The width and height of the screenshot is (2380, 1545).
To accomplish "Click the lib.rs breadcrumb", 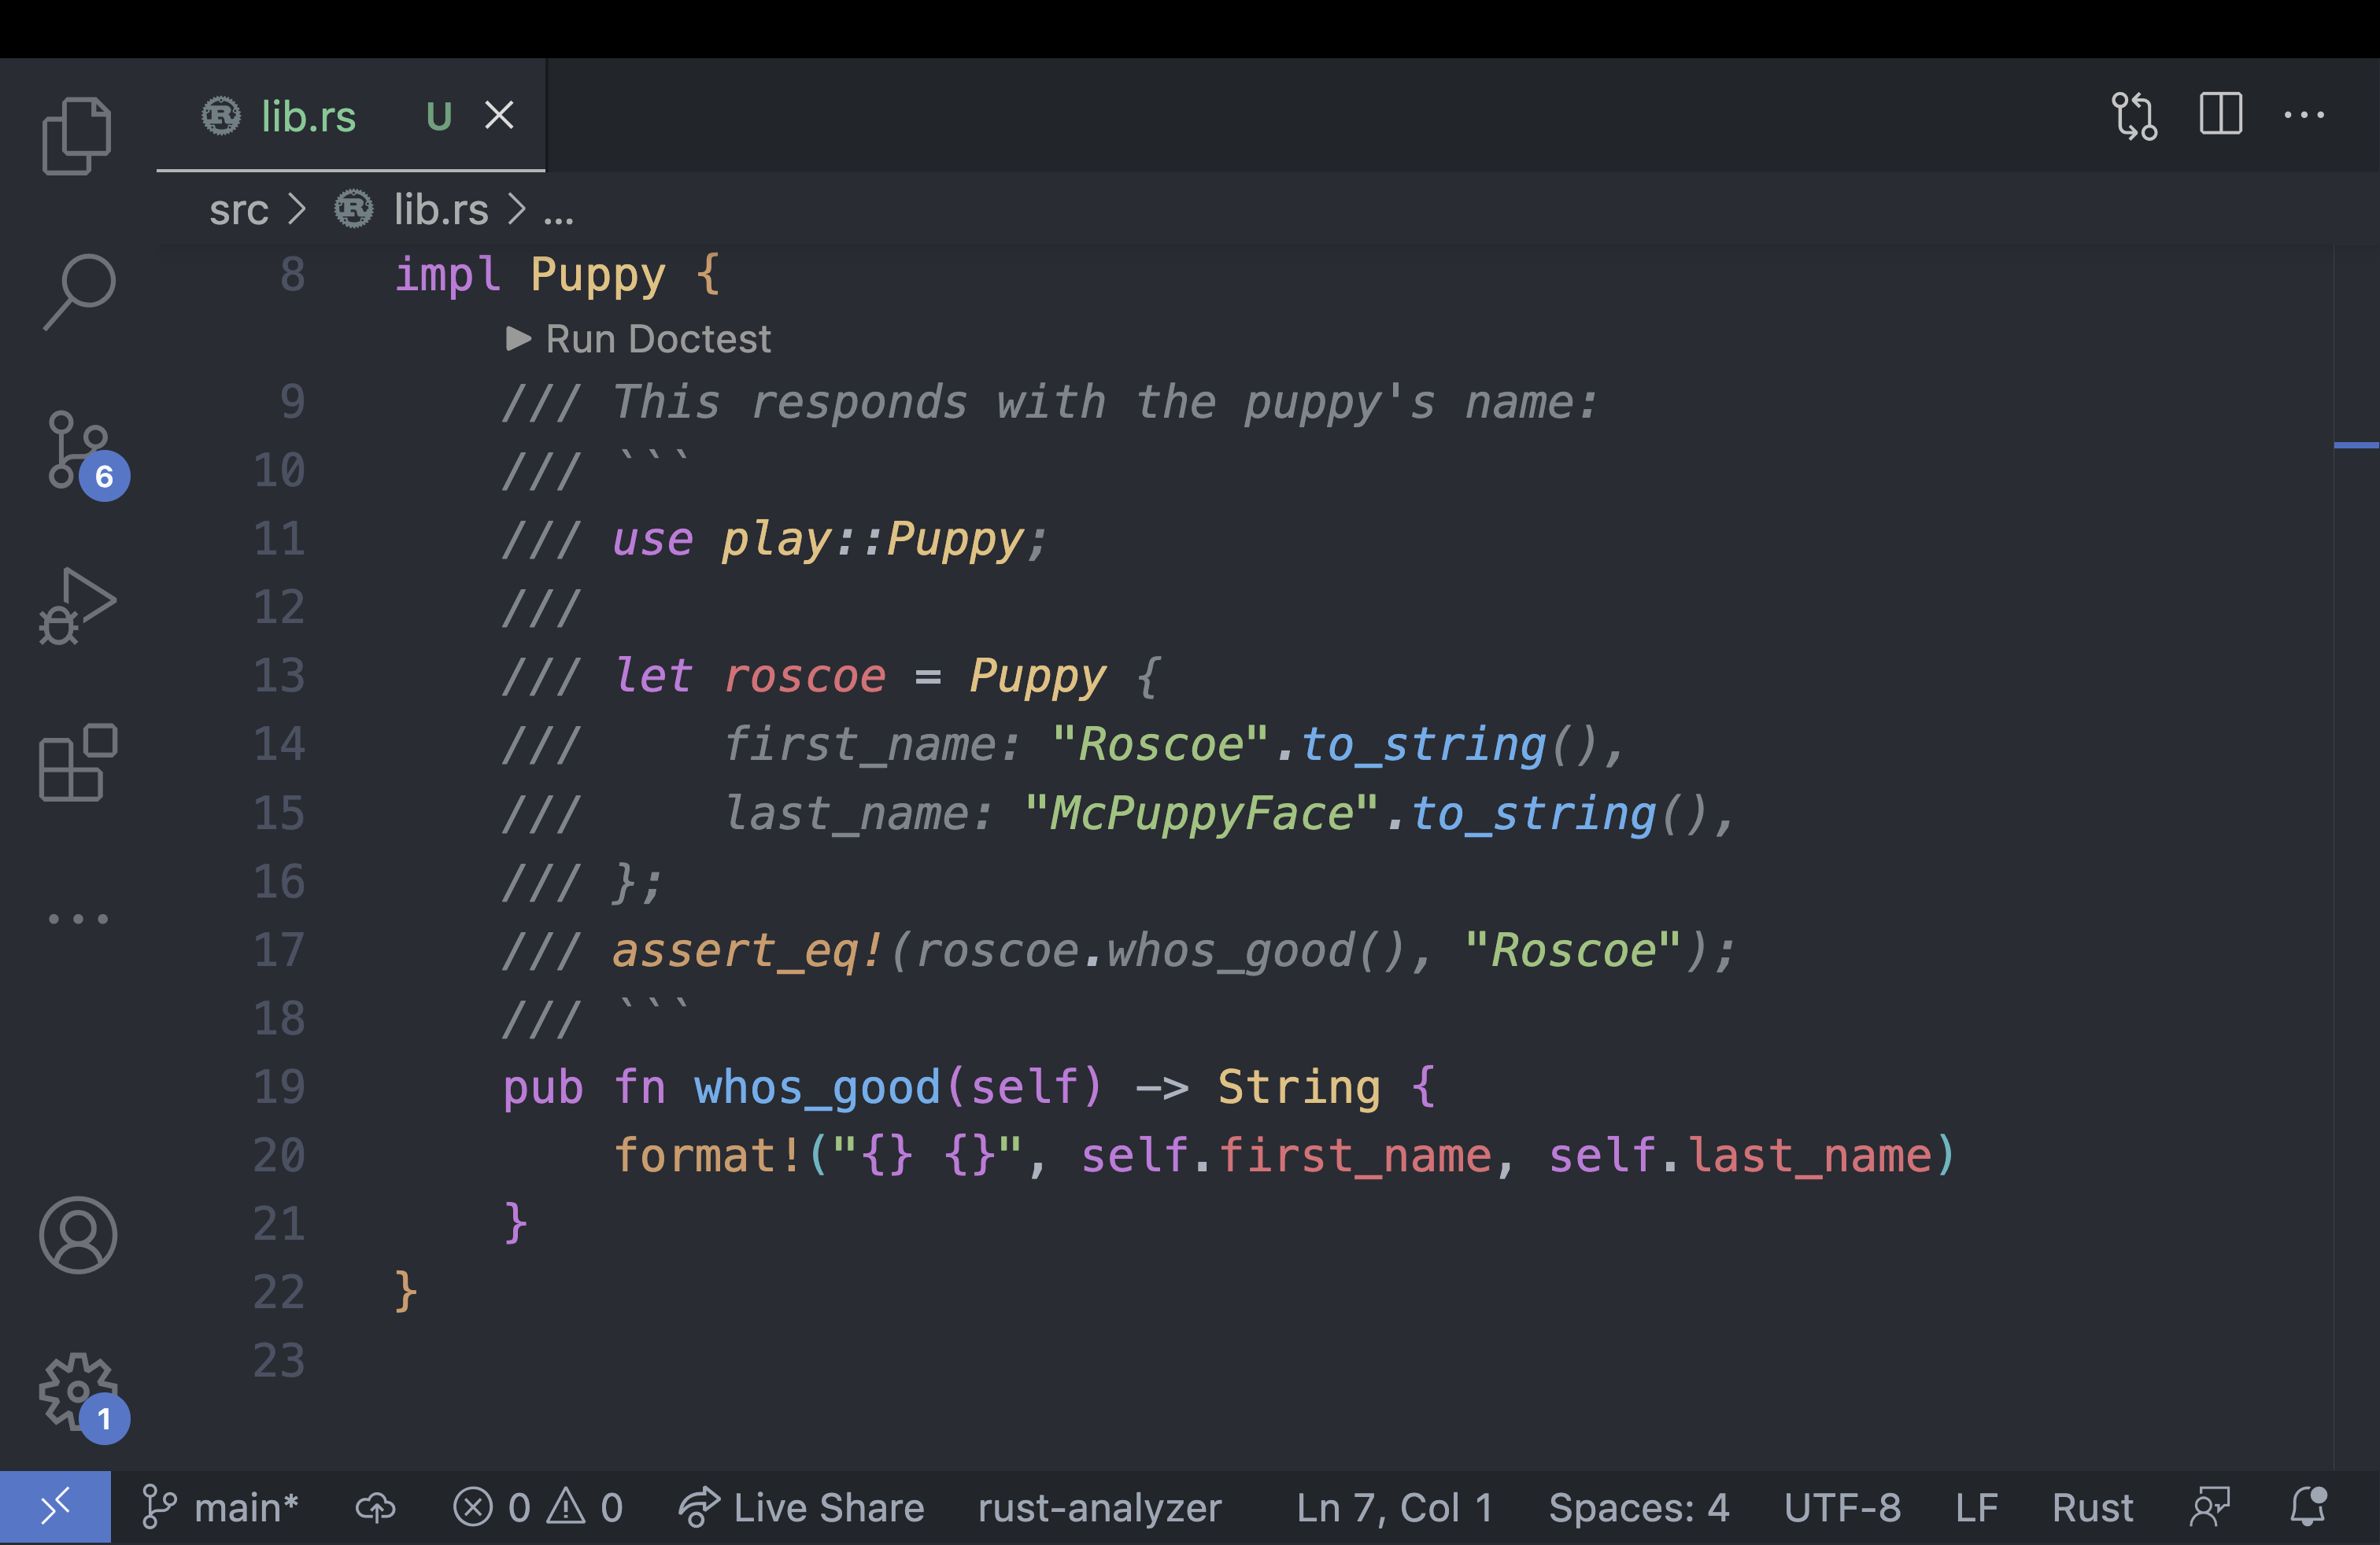I will 441,210.
